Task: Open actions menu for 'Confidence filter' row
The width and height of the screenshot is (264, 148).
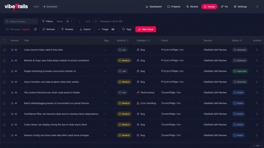Action: click(257, 114)
